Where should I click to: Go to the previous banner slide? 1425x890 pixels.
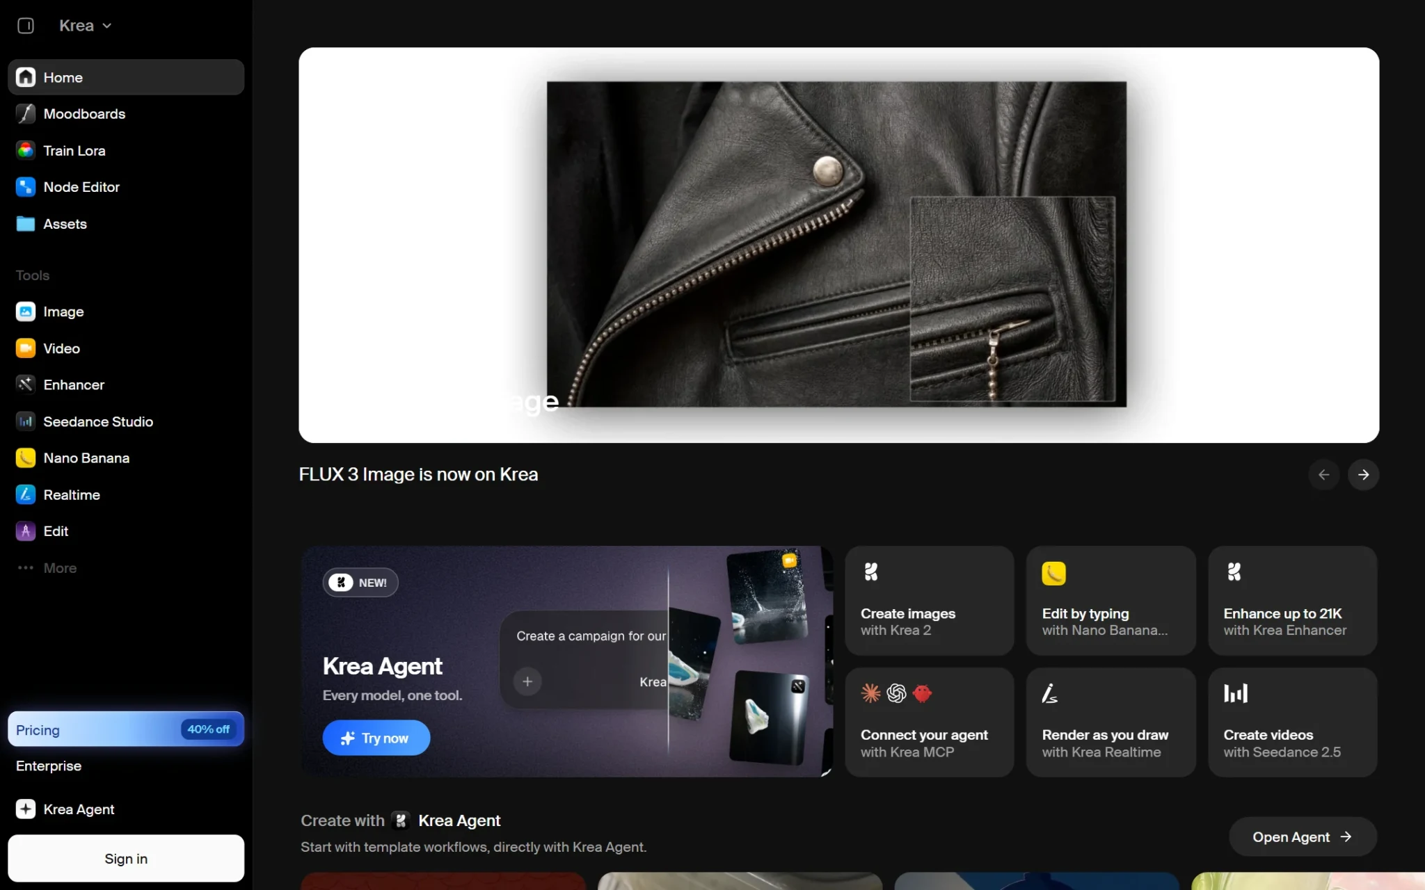[x=1323, y=474]
